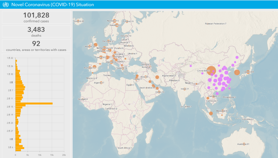The width and height of the screenshot is (278, 158).
Task: Click the Indonesia label on map
Action: tap(247, 119)
